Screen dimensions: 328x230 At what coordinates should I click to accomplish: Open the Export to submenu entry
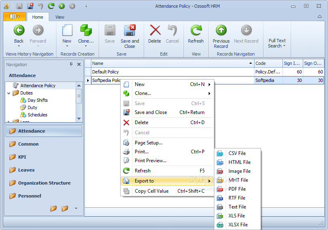coord(167,181)
